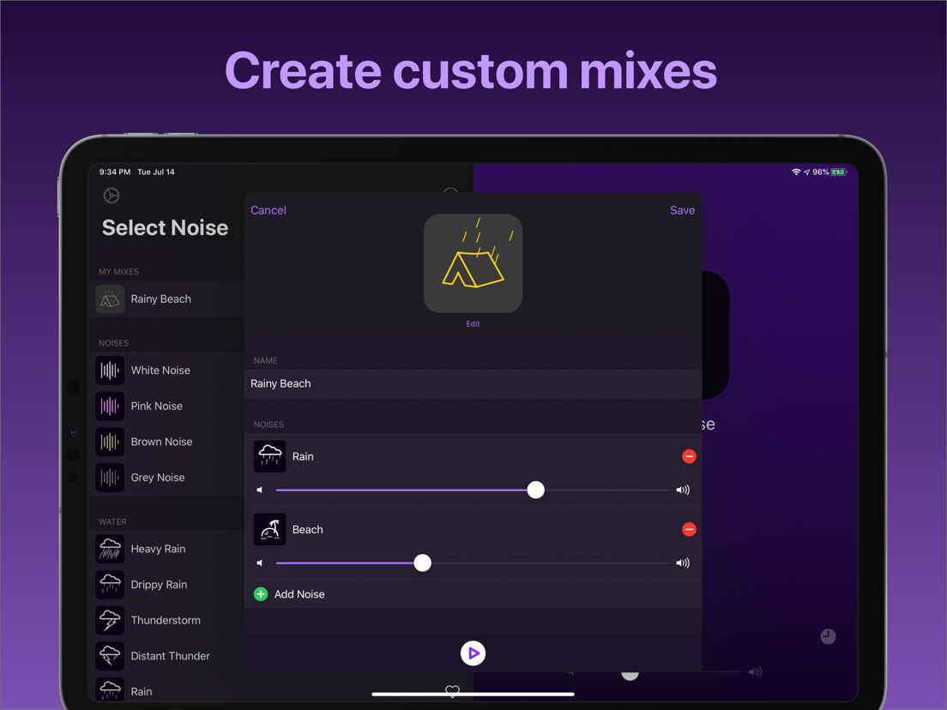Select the Brown Noise row label

(x=162, y=442)
